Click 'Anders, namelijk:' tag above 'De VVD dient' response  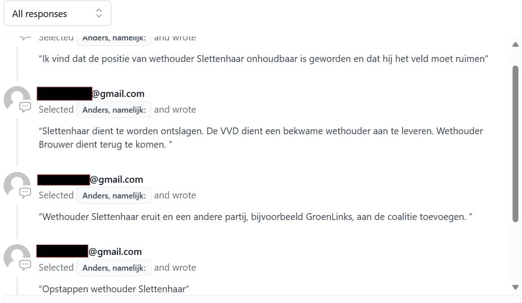click(114, 110)
